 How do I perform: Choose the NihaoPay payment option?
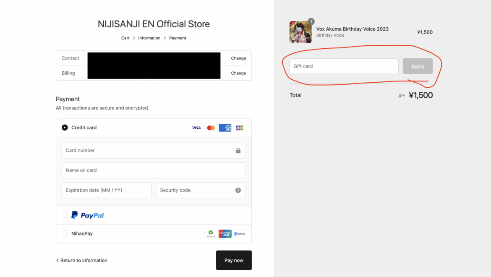click(x=65, y=233)
